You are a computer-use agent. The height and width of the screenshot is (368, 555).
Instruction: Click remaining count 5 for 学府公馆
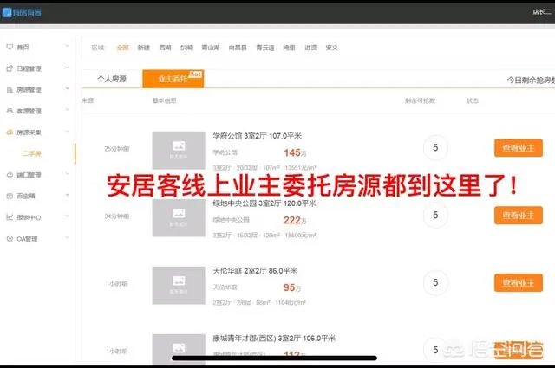tap(435, 148)
